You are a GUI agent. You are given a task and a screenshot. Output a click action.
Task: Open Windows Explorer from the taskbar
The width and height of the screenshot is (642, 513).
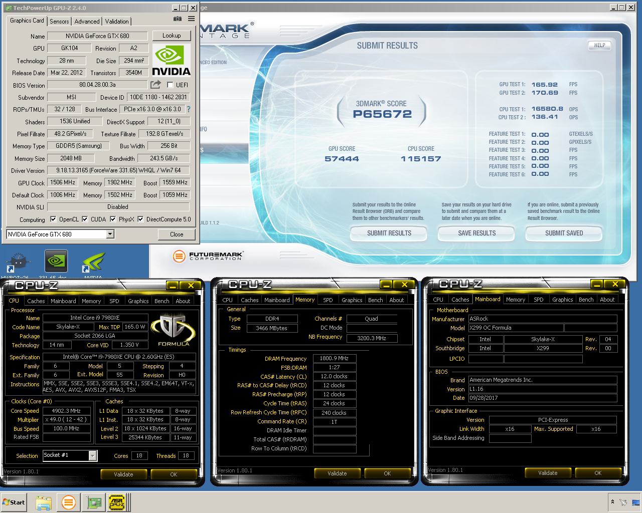click(44, 502)
